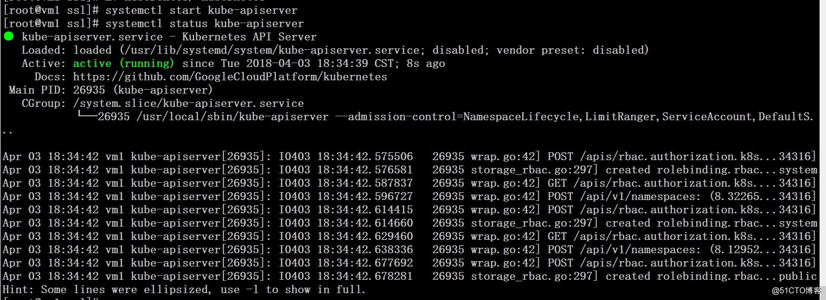Click the /usr/local/sbin/kube-apiserver binary path
Viewport: 826px width, 300px height.
coord(232,117)
